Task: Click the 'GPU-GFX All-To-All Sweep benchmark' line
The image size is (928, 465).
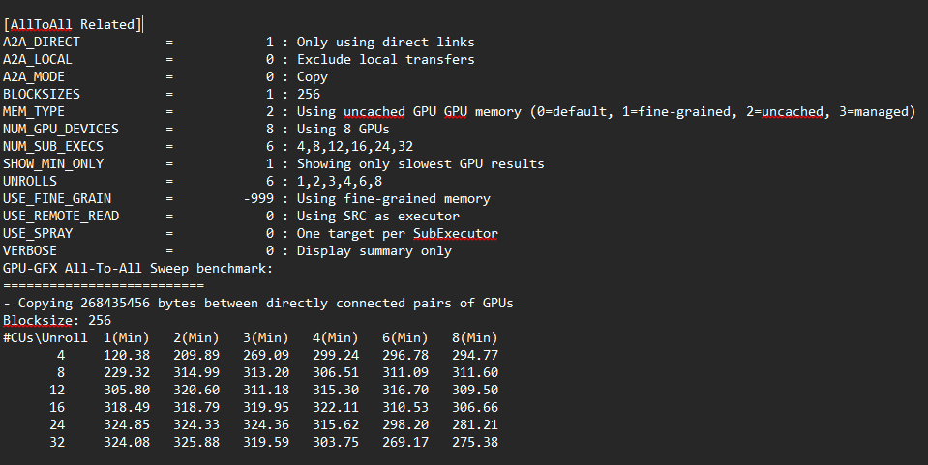Action: coord(138,269)
